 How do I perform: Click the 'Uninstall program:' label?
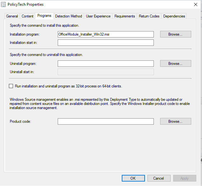pyautogui.click(x=23, y=64)
